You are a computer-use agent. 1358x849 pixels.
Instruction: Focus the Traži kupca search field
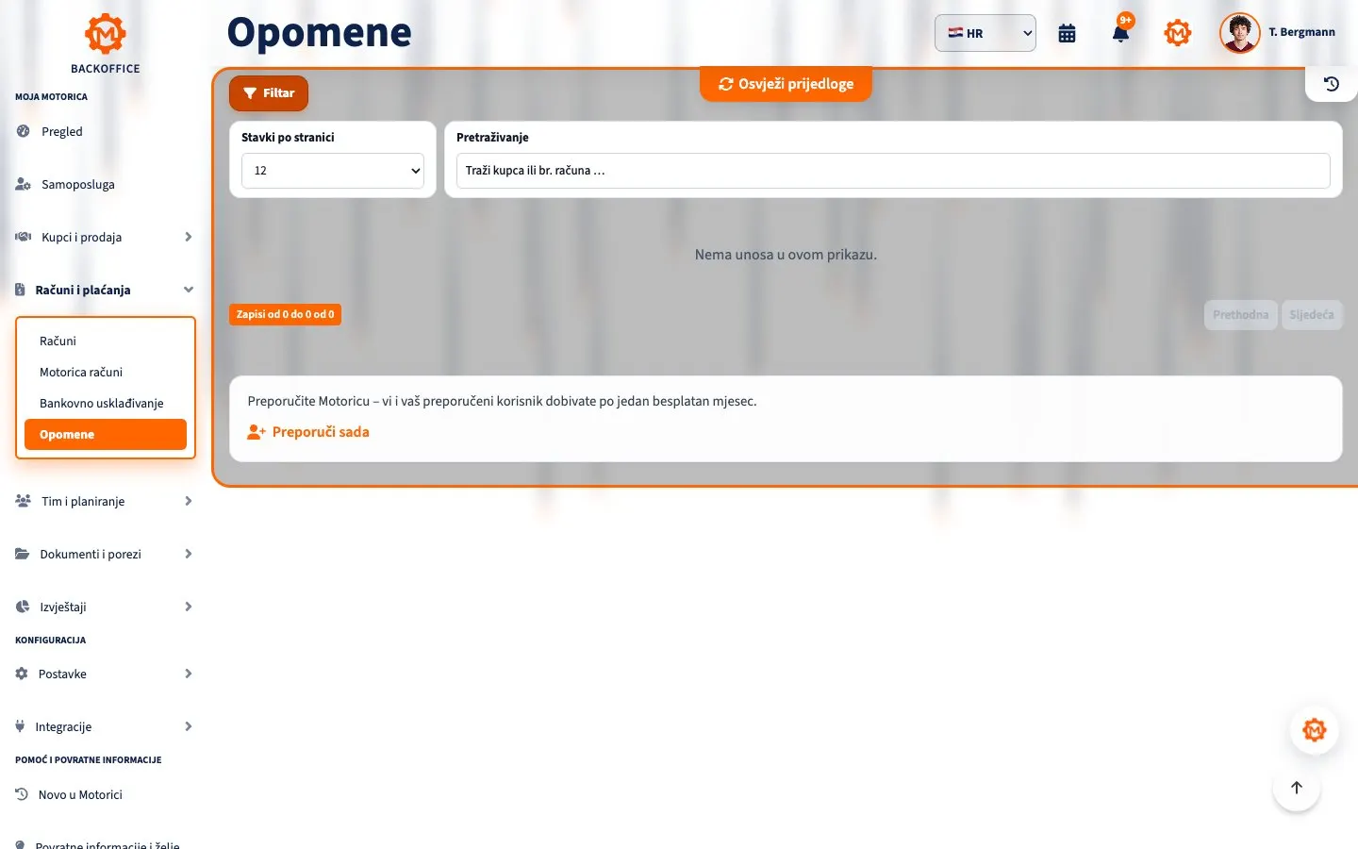(x=893, y=171)
